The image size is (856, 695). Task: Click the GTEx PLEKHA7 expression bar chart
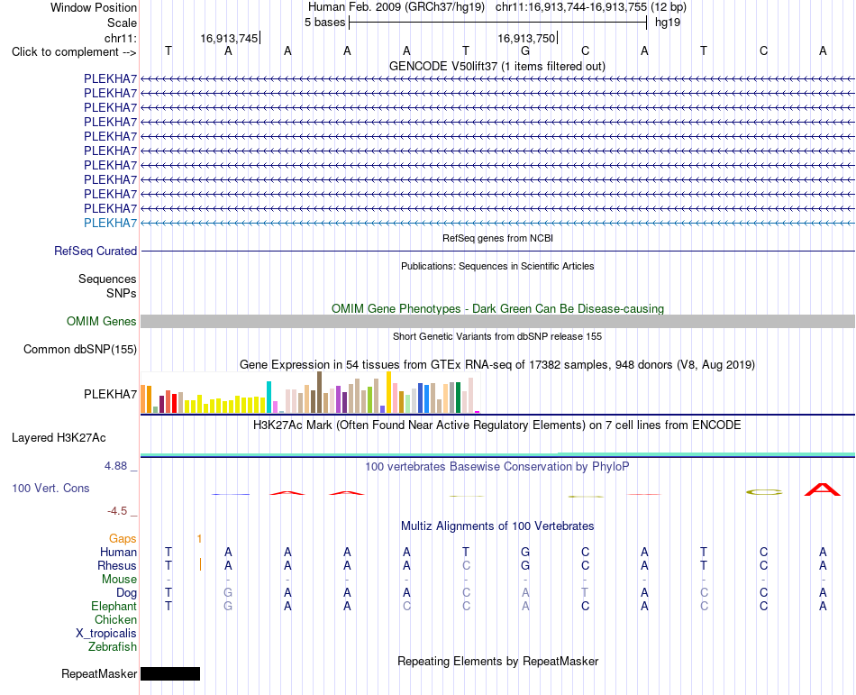pyautogui.click(x=310, y=392)
